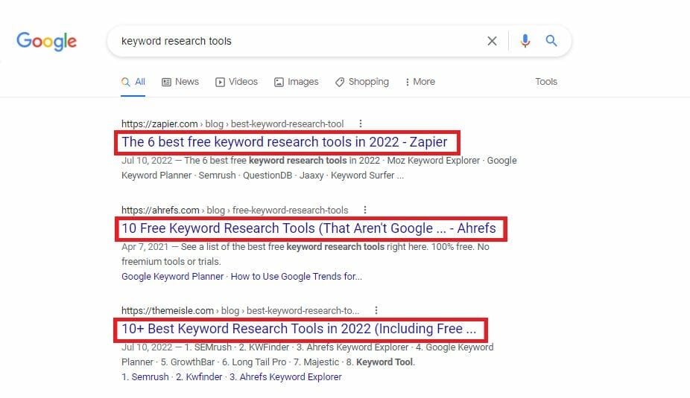Submit search with magnifying glass icon

coord(551,41)
